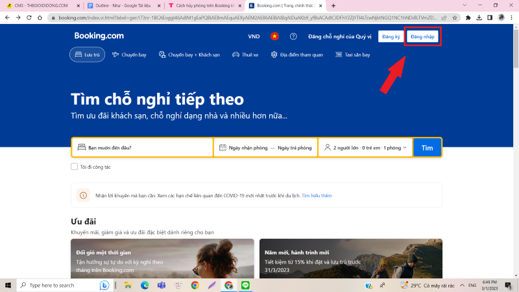Click Ngày trả phòng date
This screenshot has width=519, height=292.
(x=295, y=148)
